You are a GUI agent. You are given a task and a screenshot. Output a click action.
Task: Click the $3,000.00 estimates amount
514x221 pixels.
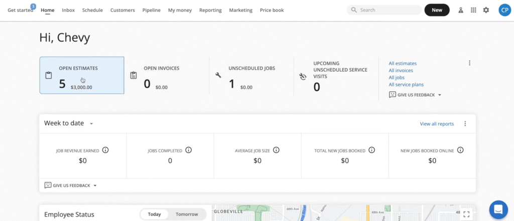[x=81, y=87]
